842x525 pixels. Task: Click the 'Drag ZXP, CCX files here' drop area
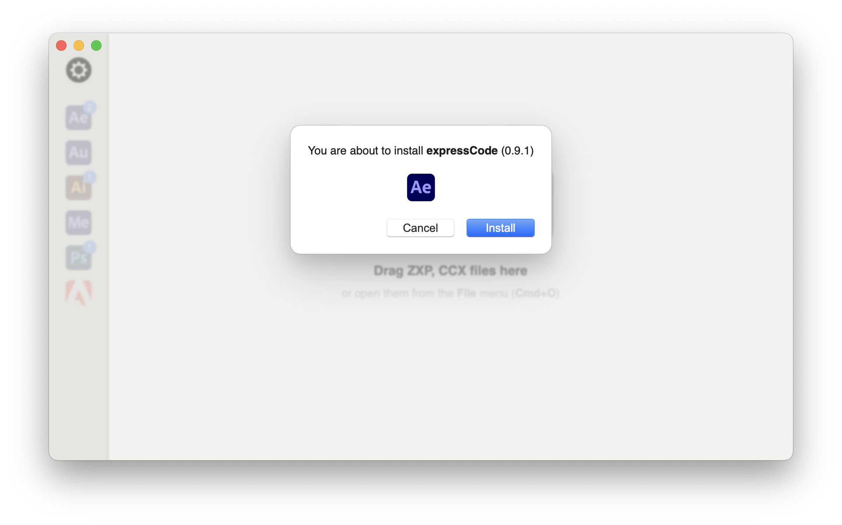point(450,271)
